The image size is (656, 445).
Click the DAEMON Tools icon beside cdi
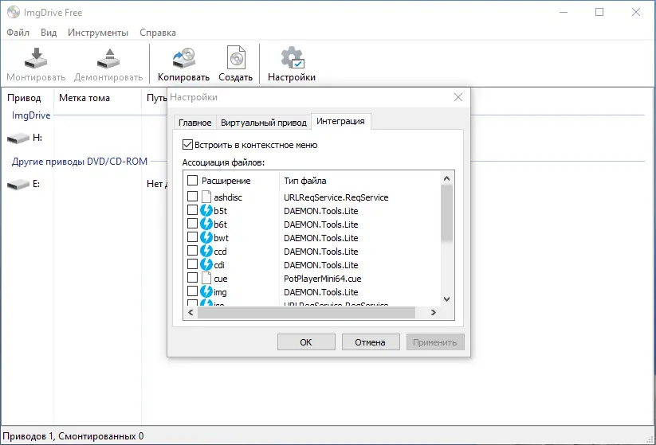[x=206, y=264]
